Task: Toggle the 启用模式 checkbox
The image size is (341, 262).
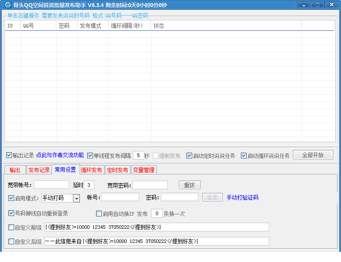Action: click(x=11, y=198)
